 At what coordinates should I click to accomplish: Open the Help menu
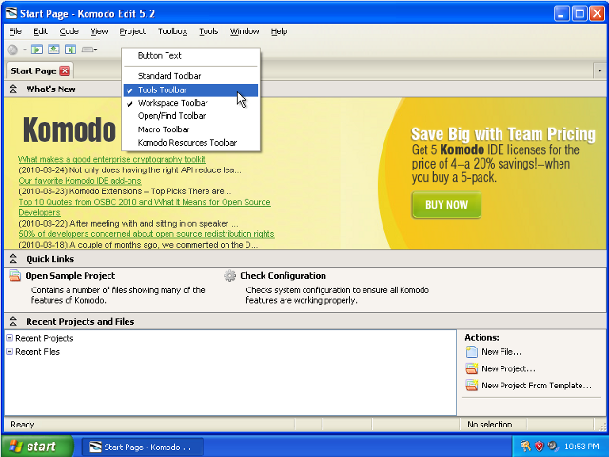pos(279,31)
